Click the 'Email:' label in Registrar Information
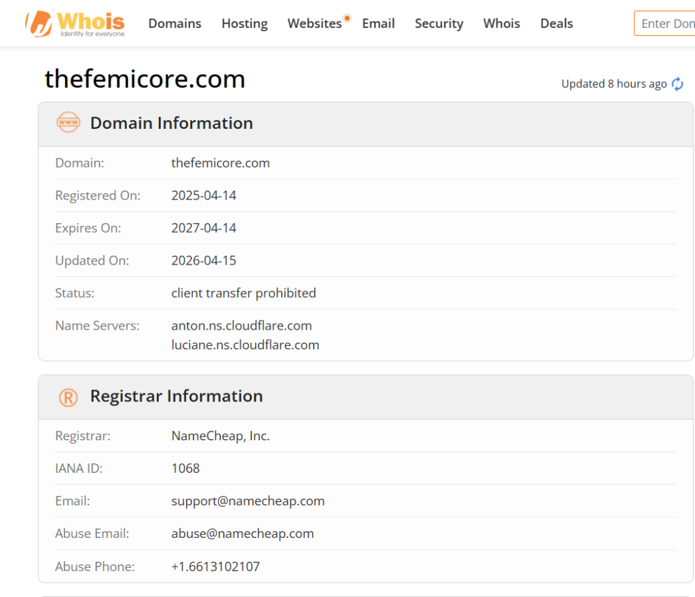Viewport: 695px width, 597px height. 72,501
